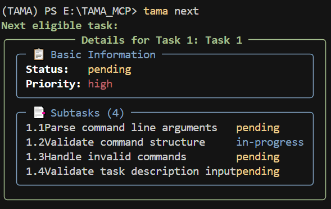Click the pending status of subtask 1.1

258,128
